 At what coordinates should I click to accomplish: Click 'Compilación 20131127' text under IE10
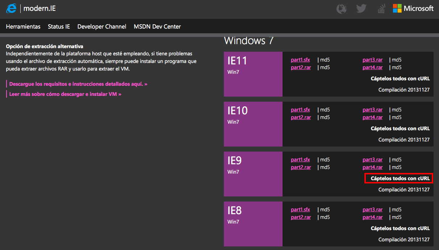point(404,140)
